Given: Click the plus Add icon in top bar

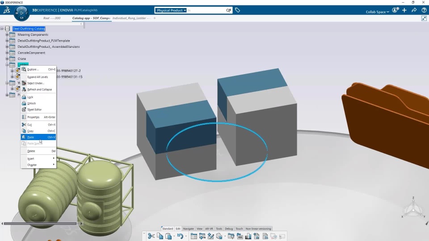Looking at the screenshot, I should point(404,10).
